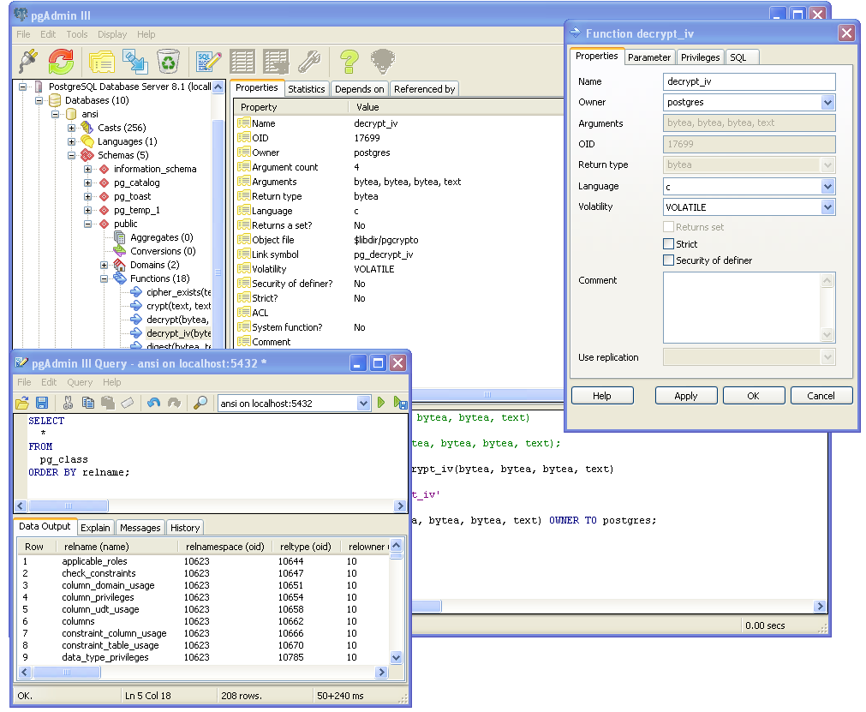Expand the Casts (256) tree node
Screen dimensions: 866x712
[x=71, y=128]
